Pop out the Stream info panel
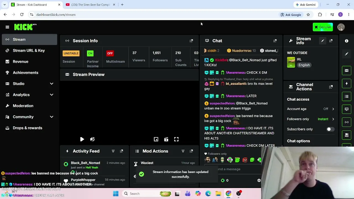This screenshot has width=354, height=199. [331, 41]
